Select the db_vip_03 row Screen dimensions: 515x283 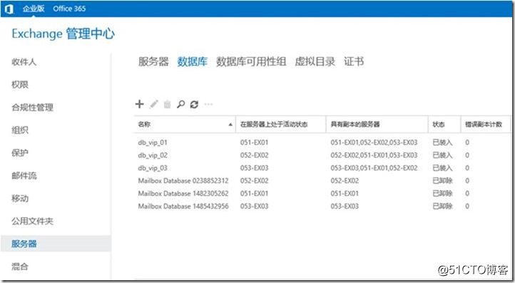(x=322, y=168)
